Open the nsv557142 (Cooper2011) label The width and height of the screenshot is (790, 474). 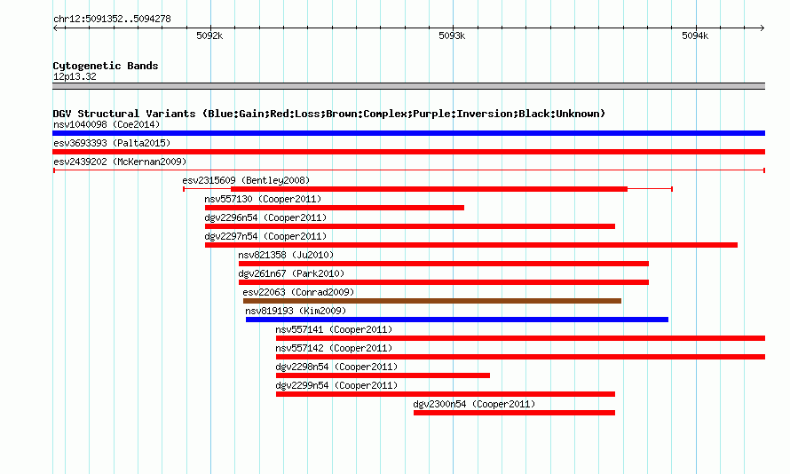334,348
